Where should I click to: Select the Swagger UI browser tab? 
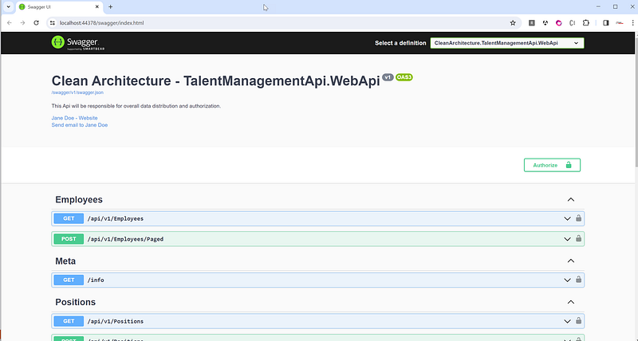tap(59, 7)
